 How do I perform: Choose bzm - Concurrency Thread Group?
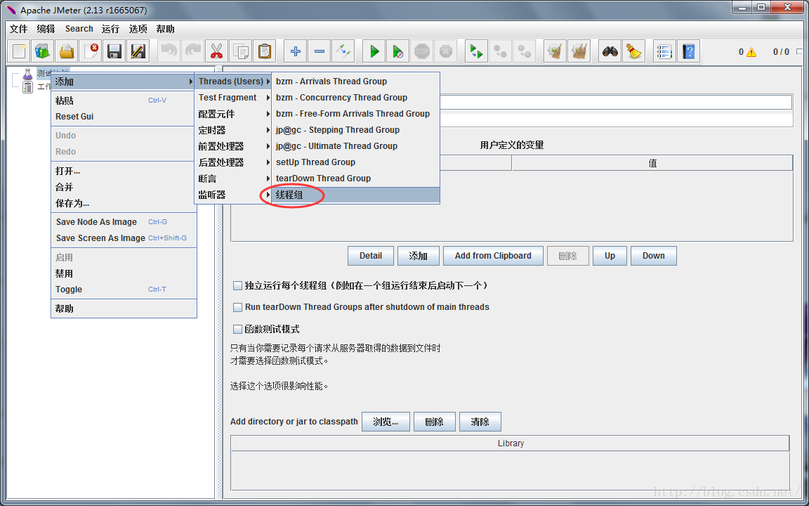tap(356, 98)
